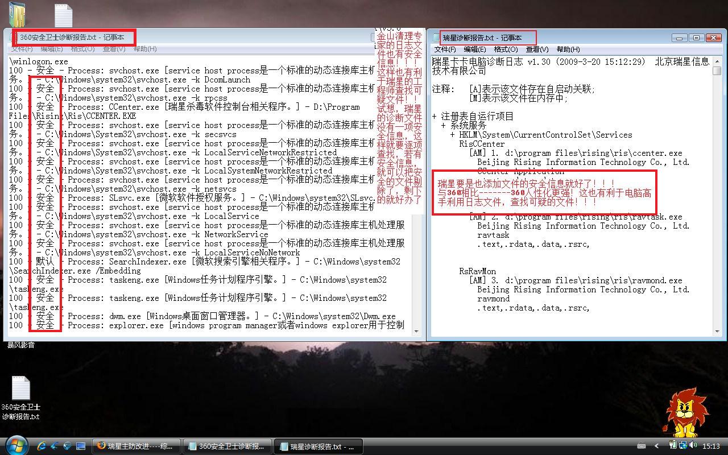Click the dwm.exe process line

click(202, 316)
